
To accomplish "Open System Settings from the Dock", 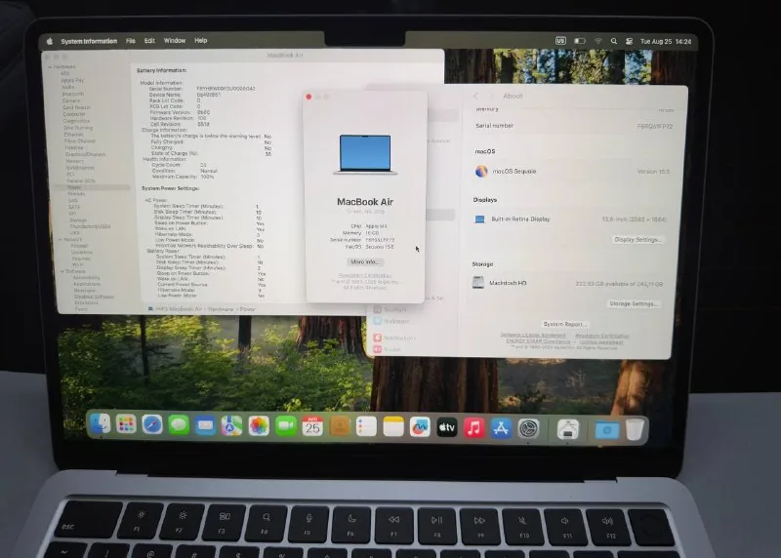I will 528,428.
